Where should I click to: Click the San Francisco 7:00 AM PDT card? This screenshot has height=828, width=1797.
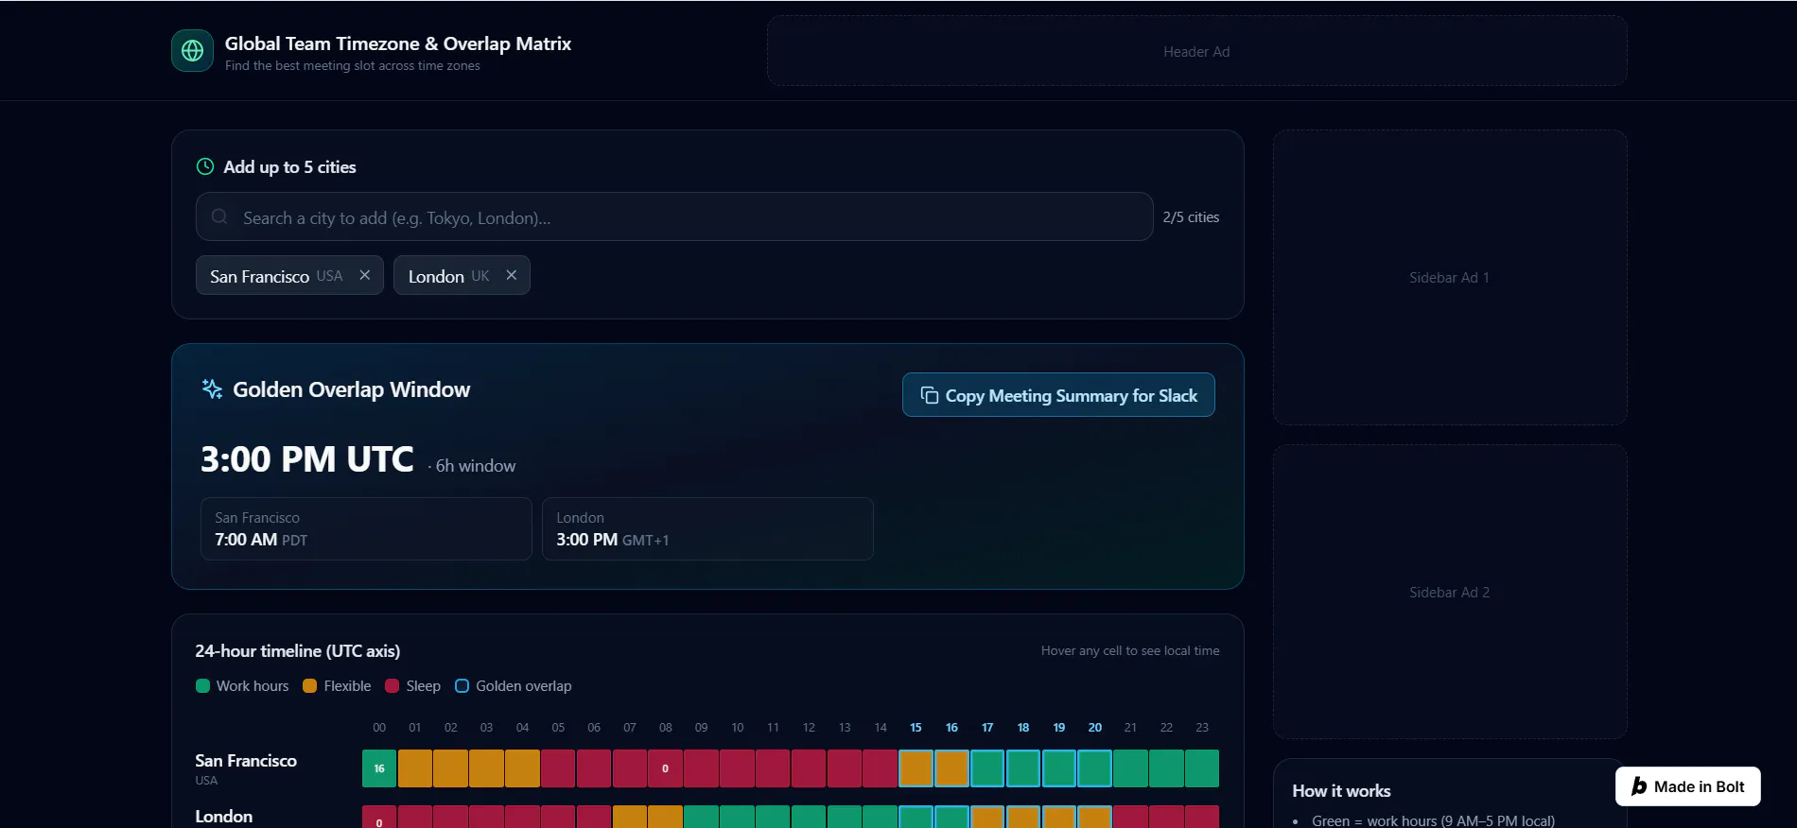point(366,528)
